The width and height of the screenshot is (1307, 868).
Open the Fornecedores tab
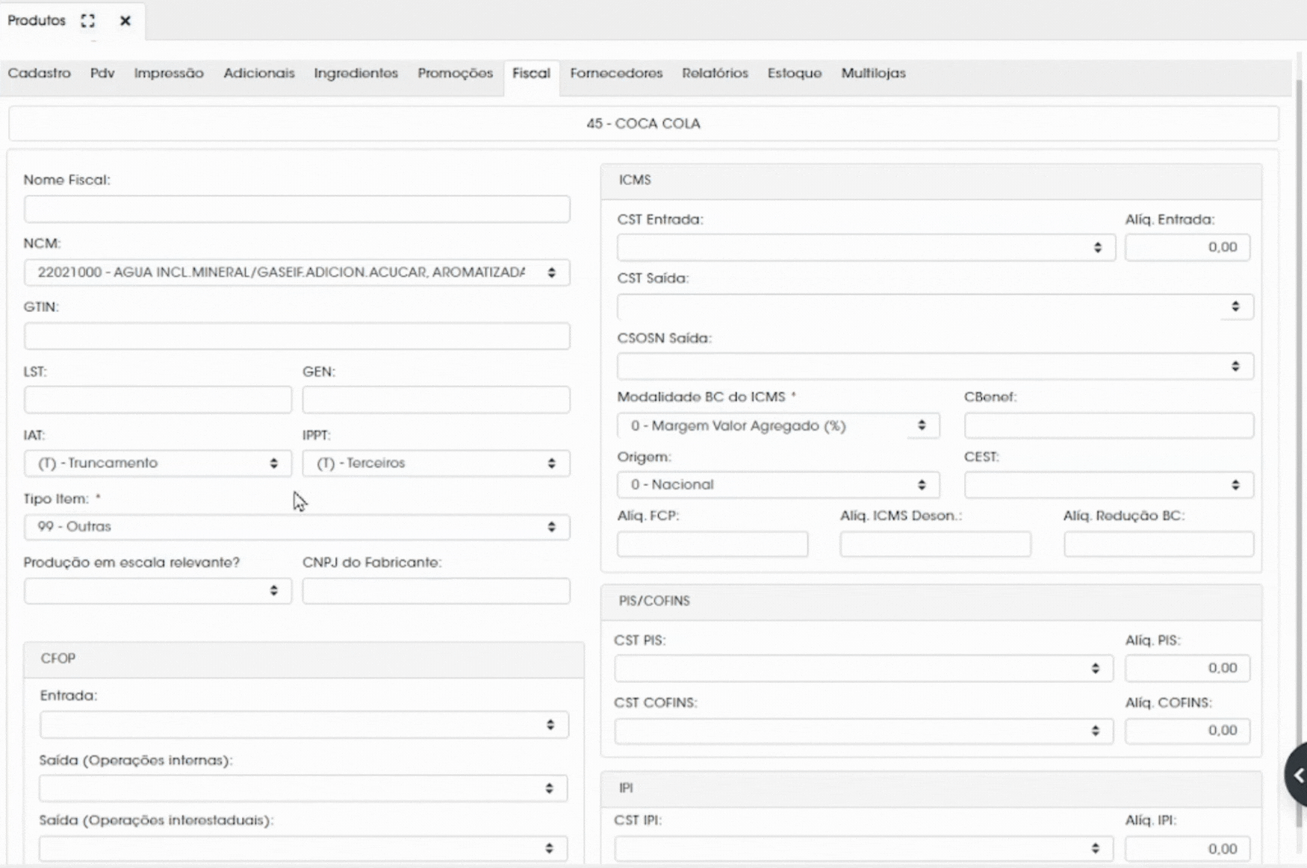pos(616,73)
